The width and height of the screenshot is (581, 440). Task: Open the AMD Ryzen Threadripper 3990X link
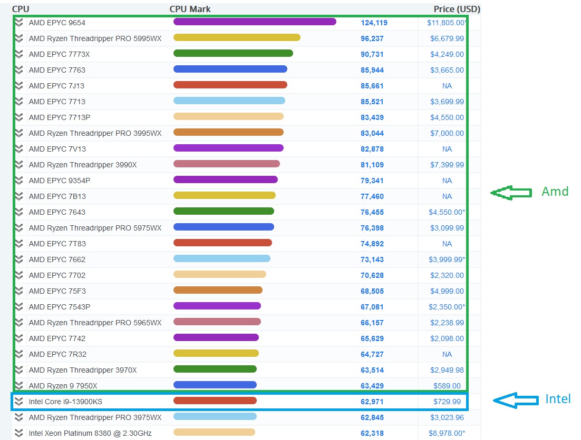(x=83, y=165)
